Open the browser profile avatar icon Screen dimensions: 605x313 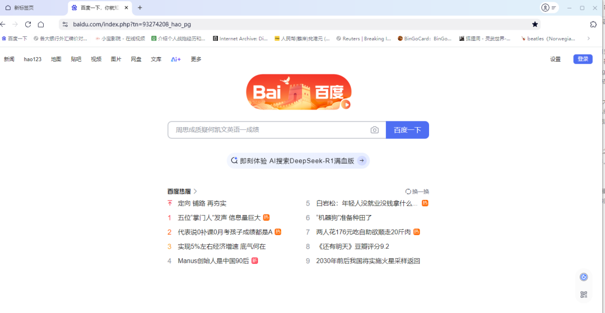[x=546, y=8]
